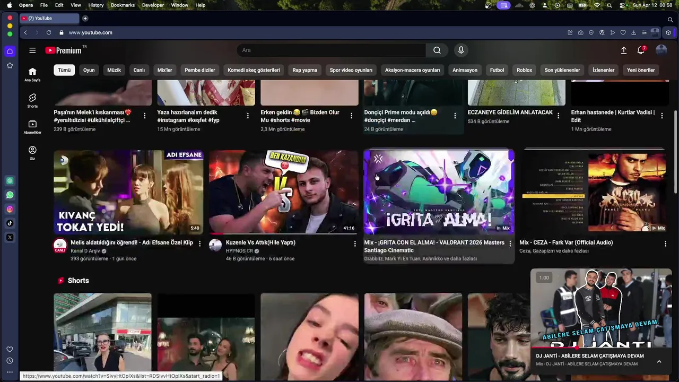Play the KIVANÇ TOKAT YEDİ thumbnail
The width and height of the screenshot is (679, 382).
(x=128, y=192)
